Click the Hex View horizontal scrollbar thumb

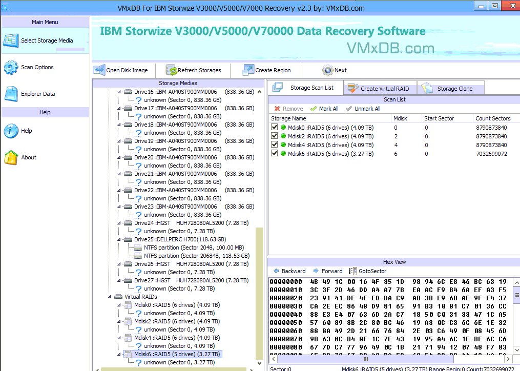tap(365, 359)
